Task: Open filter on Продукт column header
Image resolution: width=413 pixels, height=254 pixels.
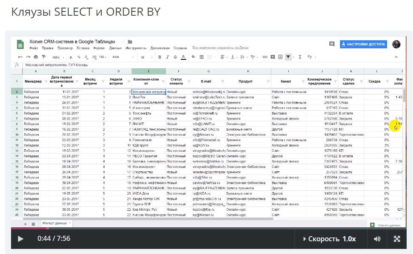Action: (x=268, y=81)
